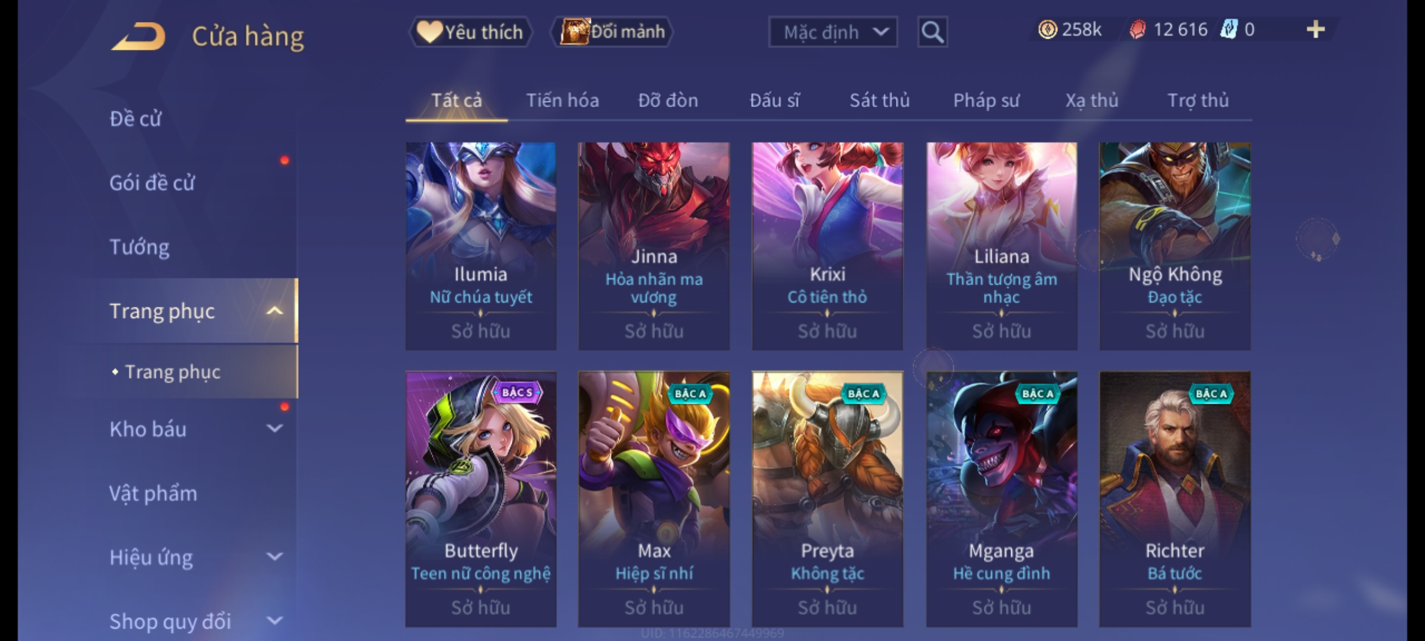Collapse the Trang phục sidebar section

pos(274,310)
